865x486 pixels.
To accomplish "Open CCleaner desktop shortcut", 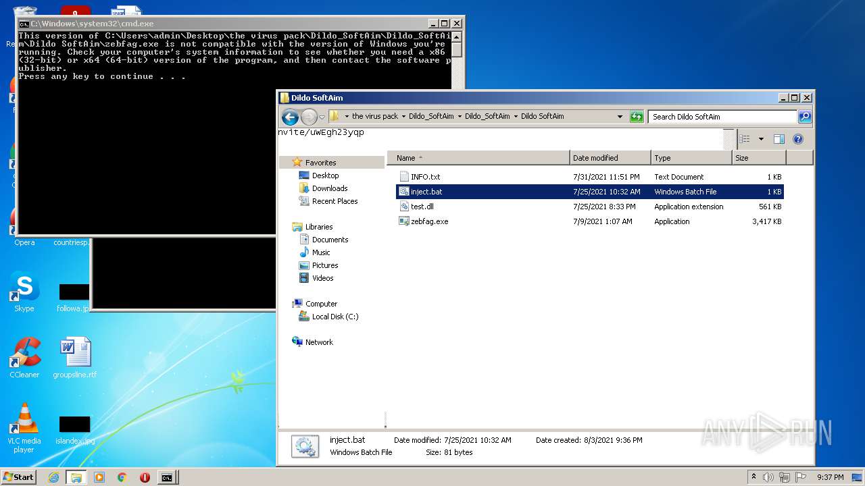I will [24, 358].
